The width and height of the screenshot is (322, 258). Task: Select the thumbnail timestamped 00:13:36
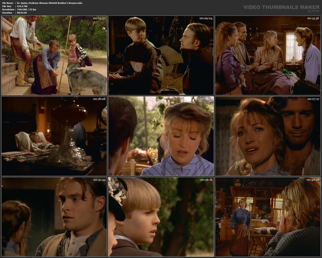tap(268, 55)
